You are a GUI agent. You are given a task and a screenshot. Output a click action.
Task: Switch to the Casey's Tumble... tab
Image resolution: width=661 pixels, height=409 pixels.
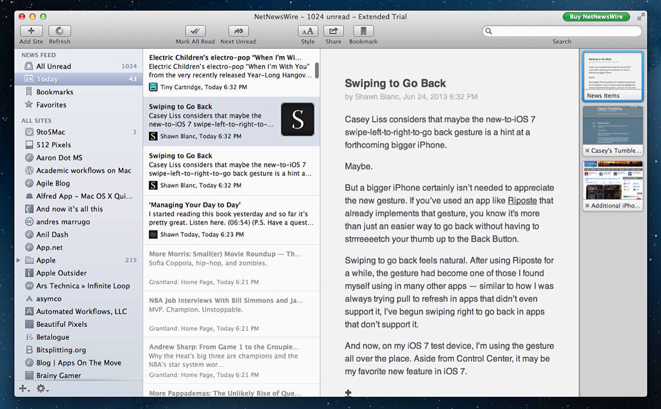[x=613, y=130]
